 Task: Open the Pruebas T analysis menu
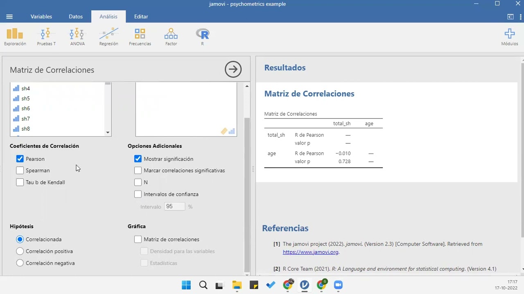46,37
